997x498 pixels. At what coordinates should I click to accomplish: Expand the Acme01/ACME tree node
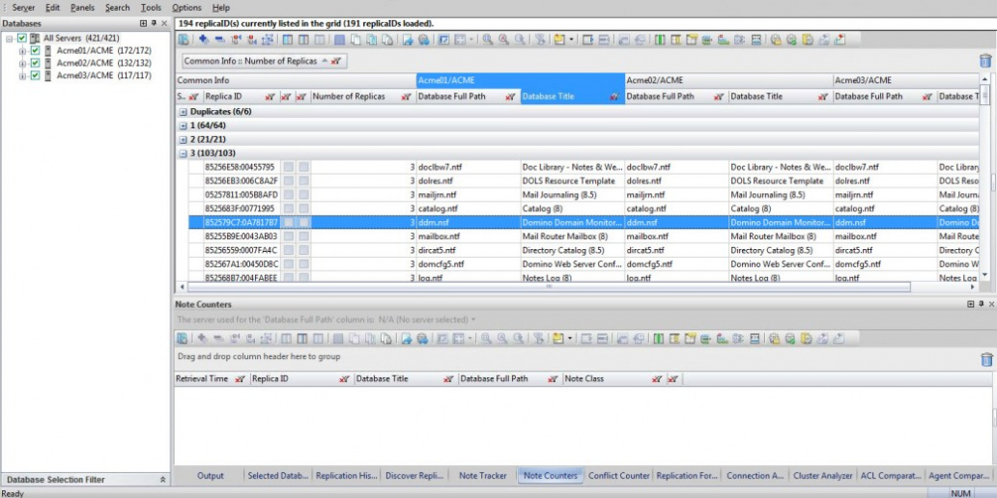click(x=22, y=50)
